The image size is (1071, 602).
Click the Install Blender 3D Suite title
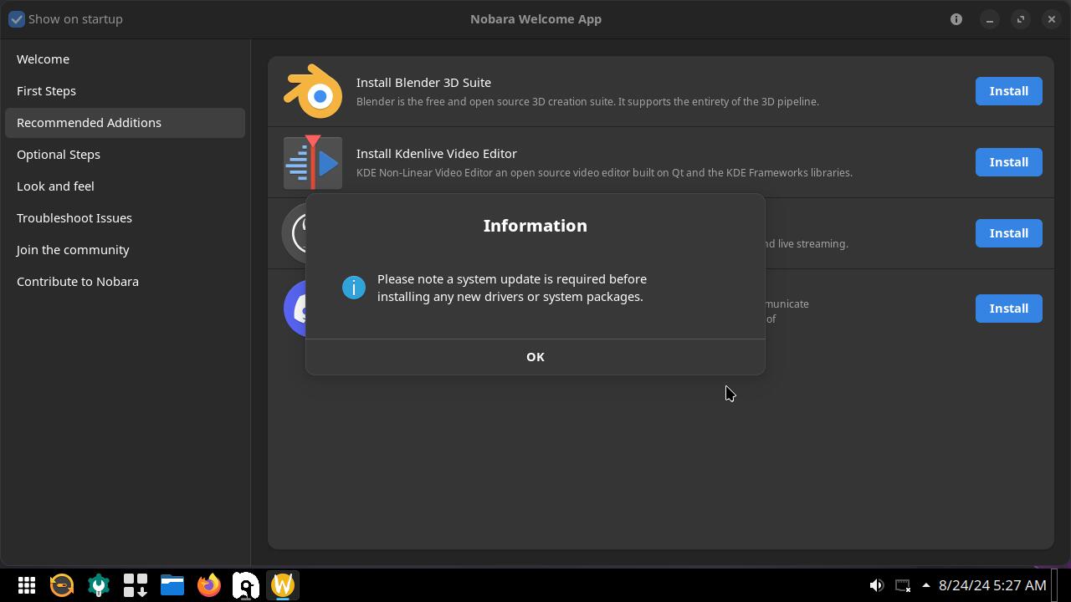coord(423,83)
